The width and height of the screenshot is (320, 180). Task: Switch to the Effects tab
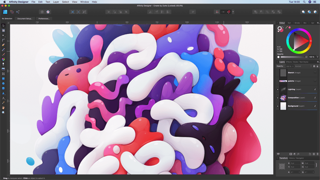tap(289, 62)
